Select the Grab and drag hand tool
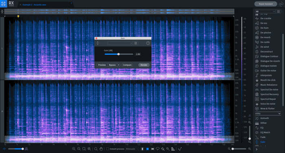This screenshot has width=285, height=153. pos(101,149)
